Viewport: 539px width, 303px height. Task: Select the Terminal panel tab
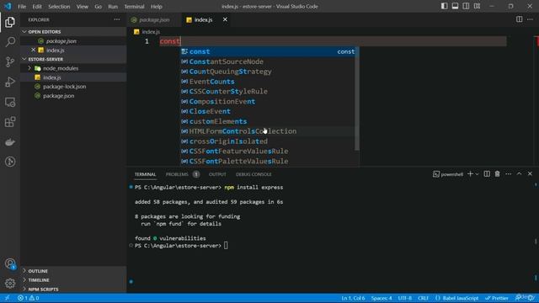point(145,174)
